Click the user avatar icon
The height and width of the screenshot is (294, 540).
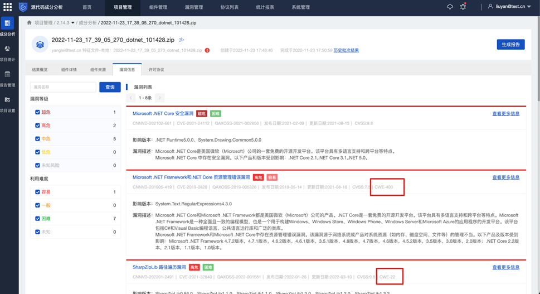(x=490, y=6)
